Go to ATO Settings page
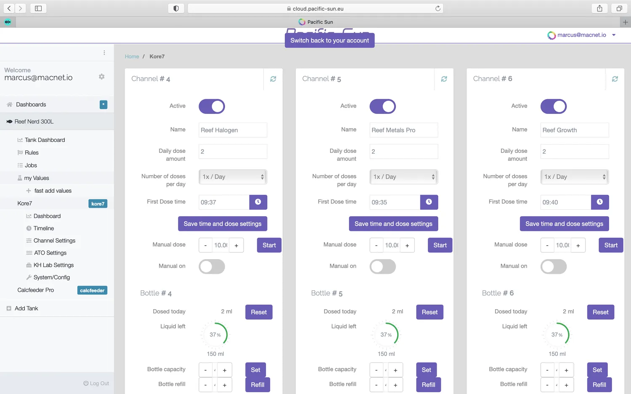The width and height of the screenshot is (631, 394). (50, 253)
